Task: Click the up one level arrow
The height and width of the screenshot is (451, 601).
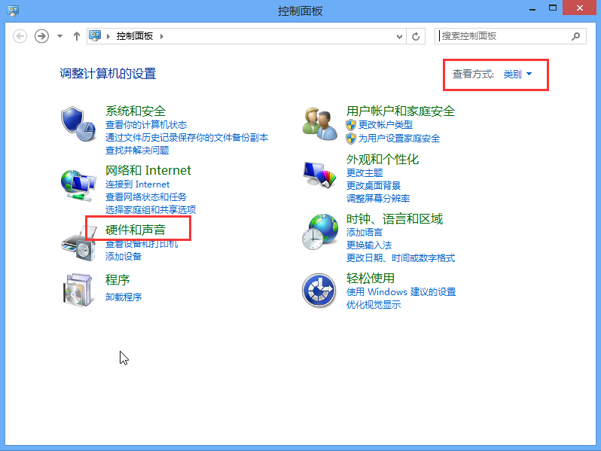Action: (x=77, y=36)
